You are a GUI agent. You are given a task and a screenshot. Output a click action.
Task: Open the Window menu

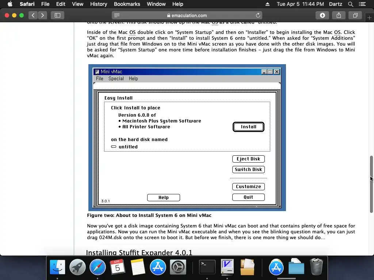click(156, 4)
